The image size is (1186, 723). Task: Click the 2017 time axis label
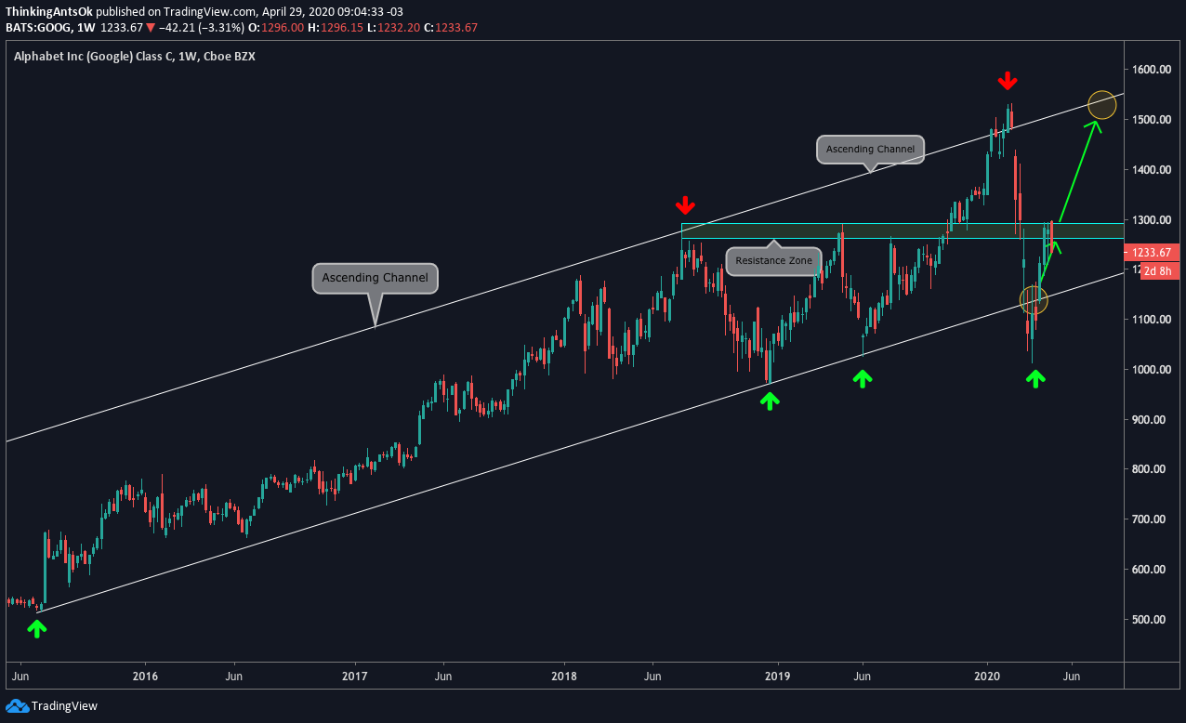pos(356,676)
